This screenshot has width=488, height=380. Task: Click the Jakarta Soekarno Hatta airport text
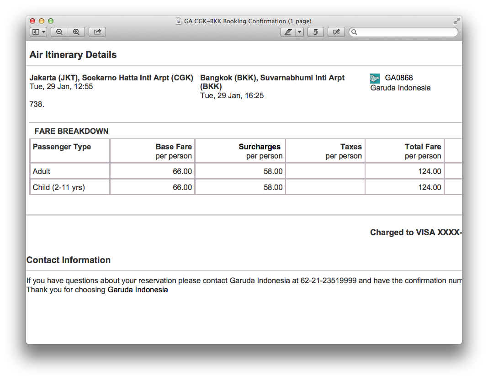111,78
